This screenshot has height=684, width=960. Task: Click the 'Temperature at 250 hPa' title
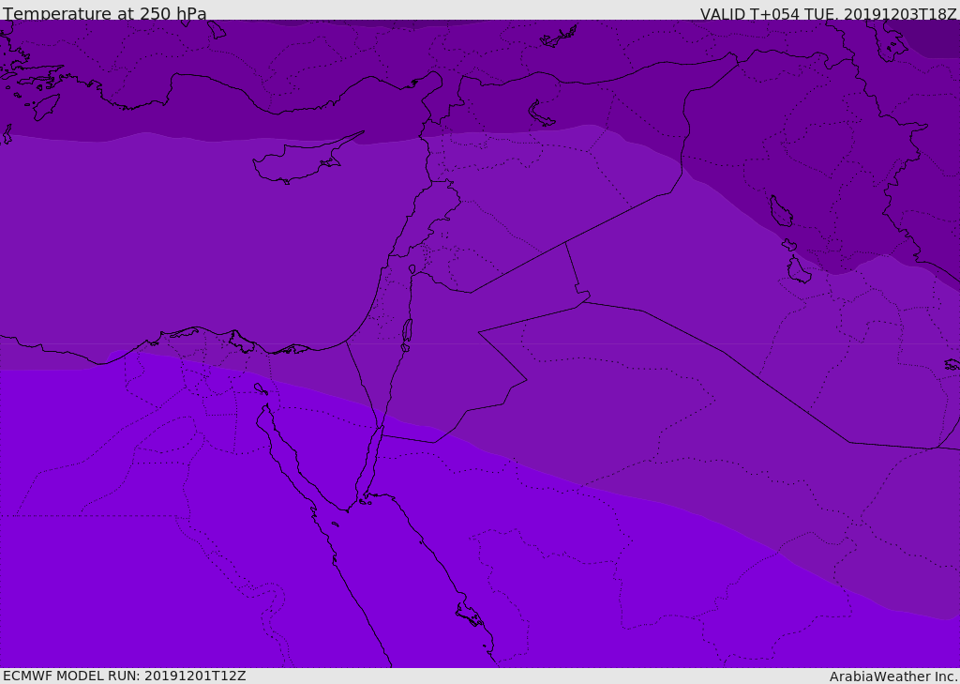[x=105, y=13]
